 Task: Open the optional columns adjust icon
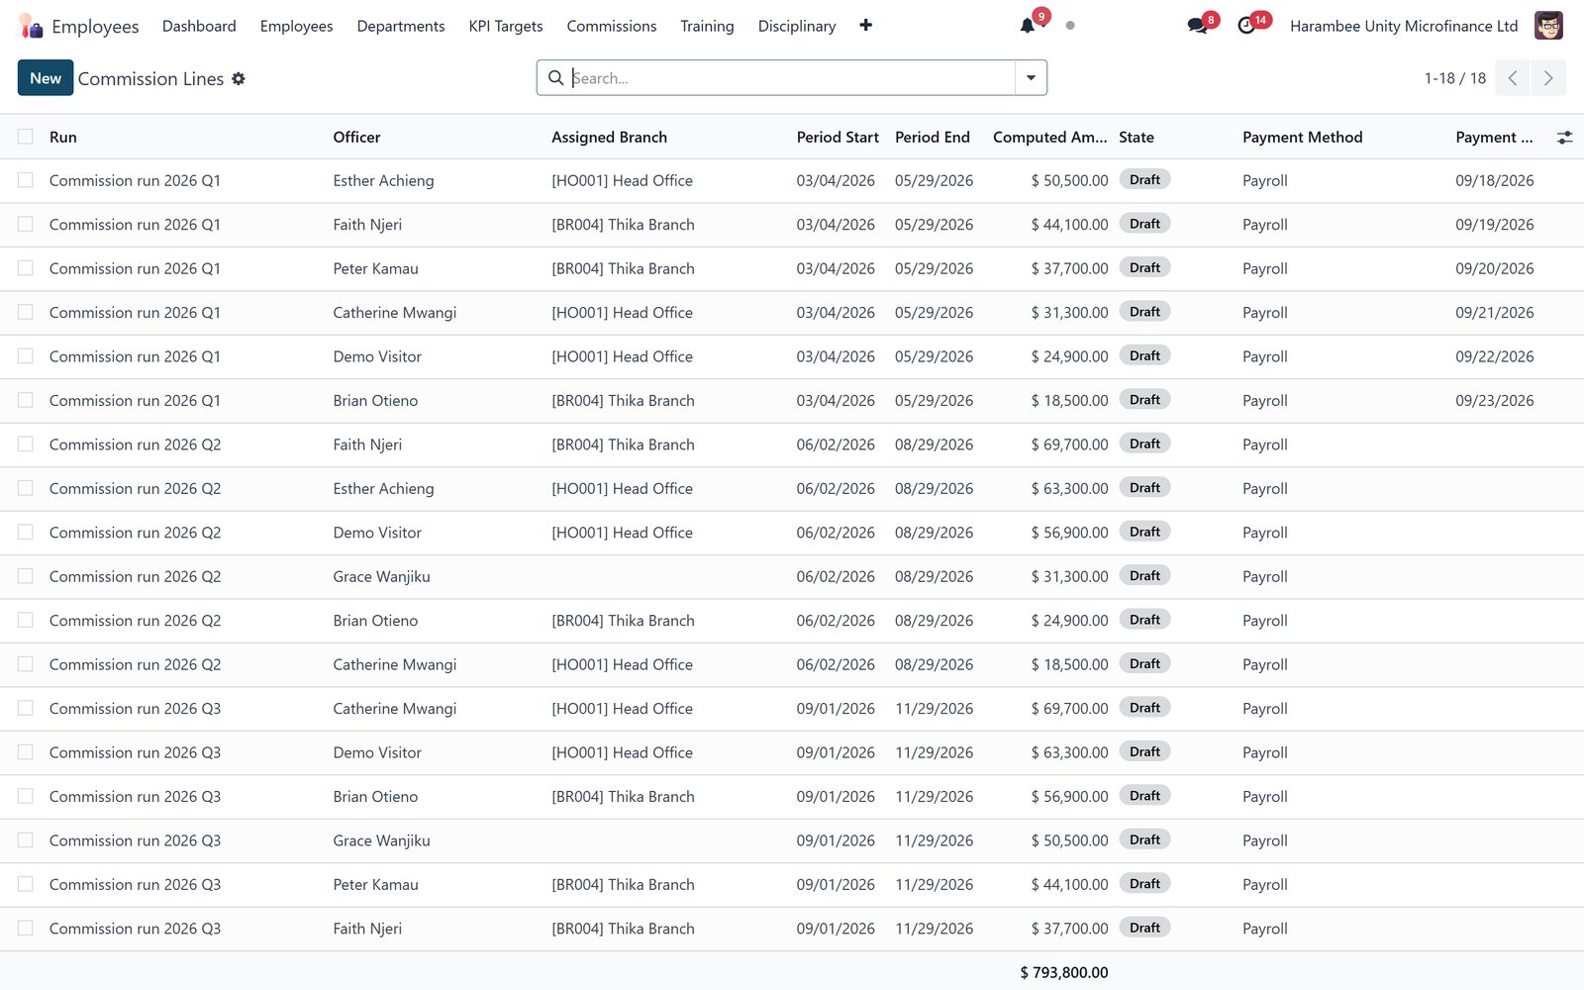point(1564,138)
